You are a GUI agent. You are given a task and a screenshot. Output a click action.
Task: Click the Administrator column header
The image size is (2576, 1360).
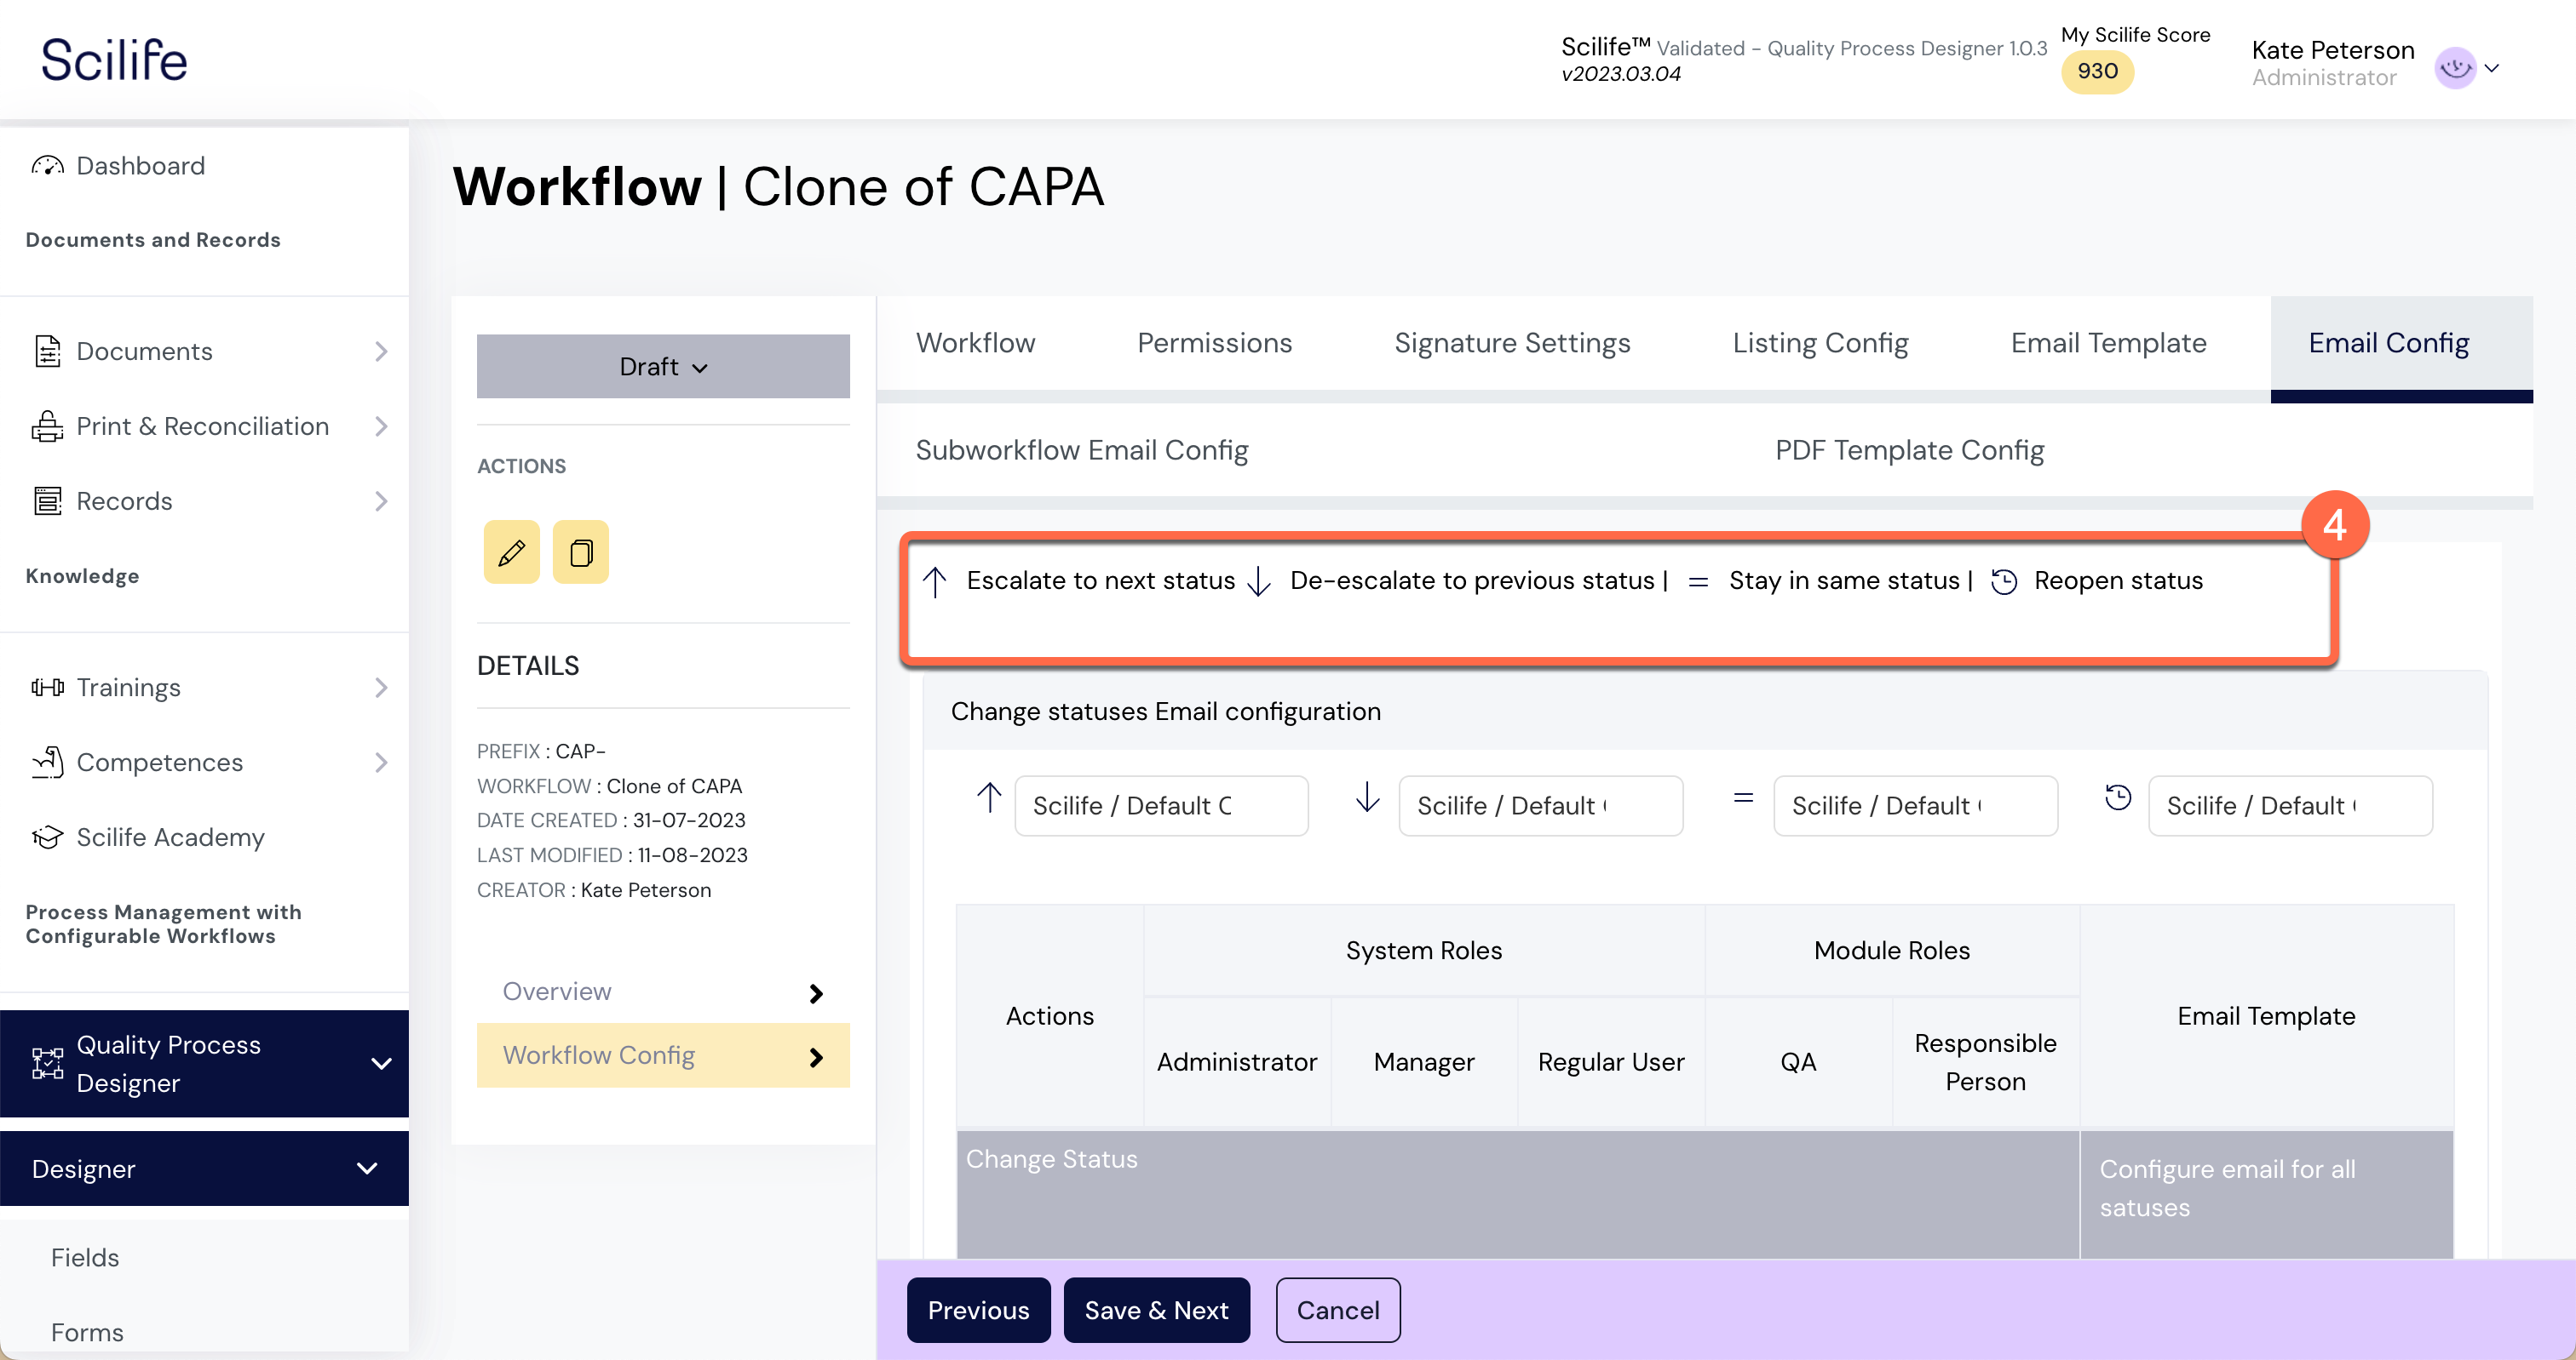1236,1061
